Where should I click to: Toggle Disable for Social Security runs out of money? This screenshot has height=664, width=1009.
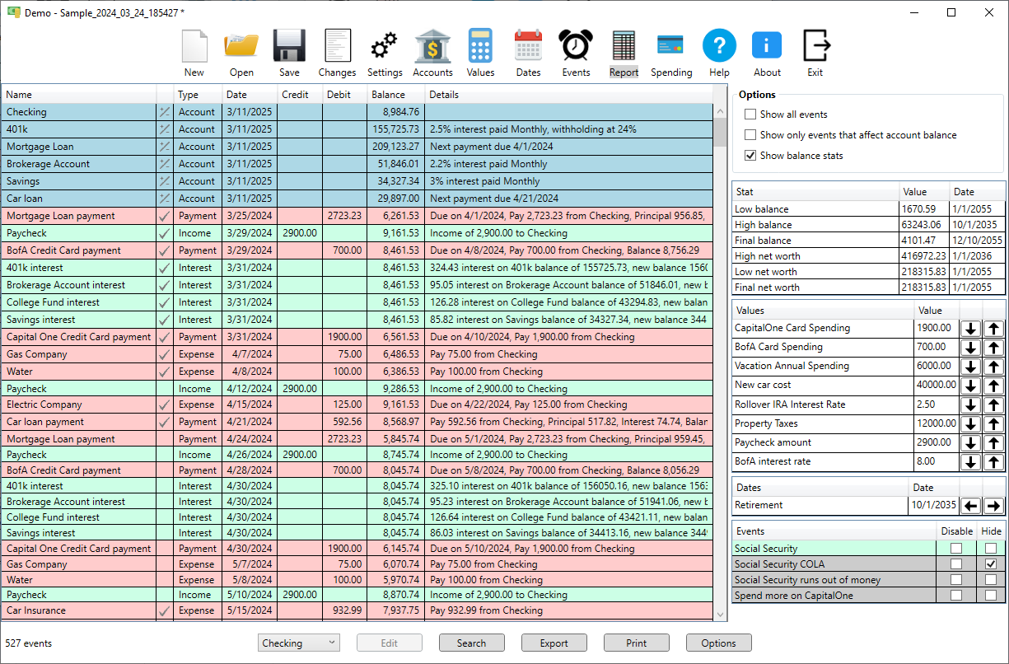(956, 580)
